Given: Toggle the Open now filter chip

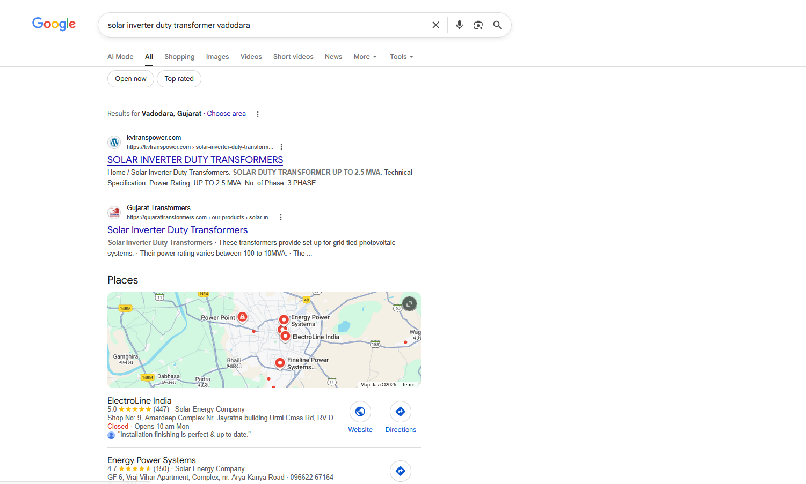Looking at the screenshot, I should [130, 79].
